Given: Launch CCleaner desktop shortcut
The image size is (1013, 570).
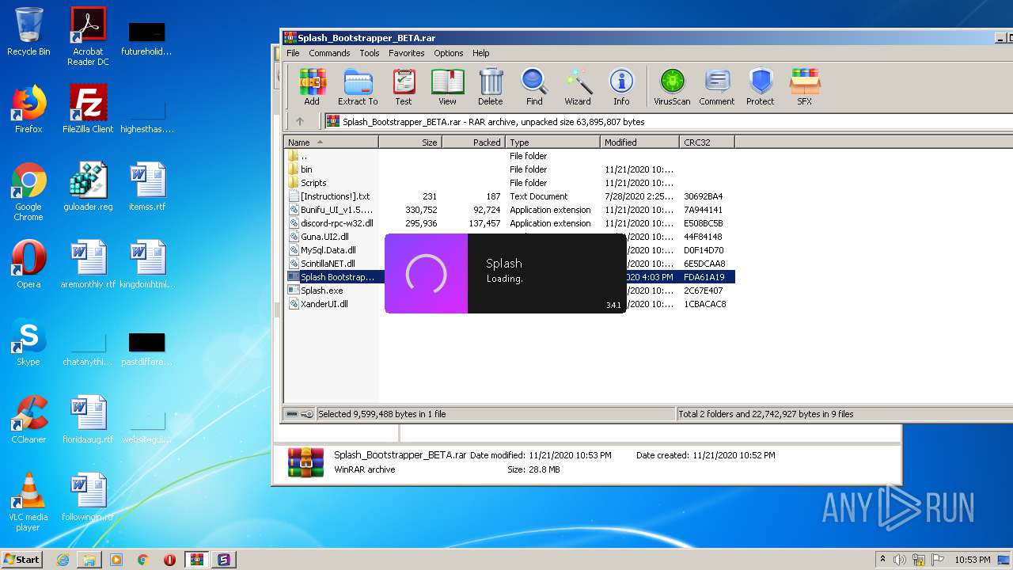Looking at the screenshot, I should (x=28, y=420).
